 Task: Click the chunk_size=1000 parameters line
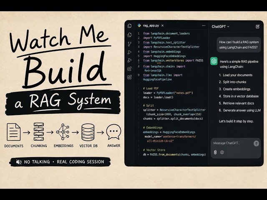[x=174, y=114]
